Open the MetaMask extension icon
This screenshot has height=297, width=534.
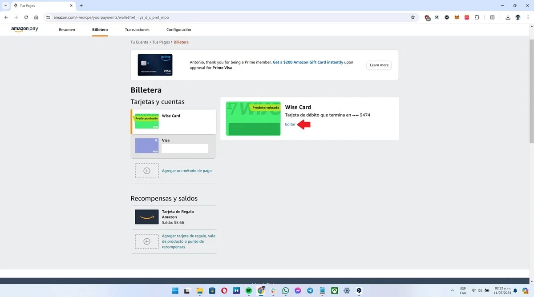click(x=457, y=17)
